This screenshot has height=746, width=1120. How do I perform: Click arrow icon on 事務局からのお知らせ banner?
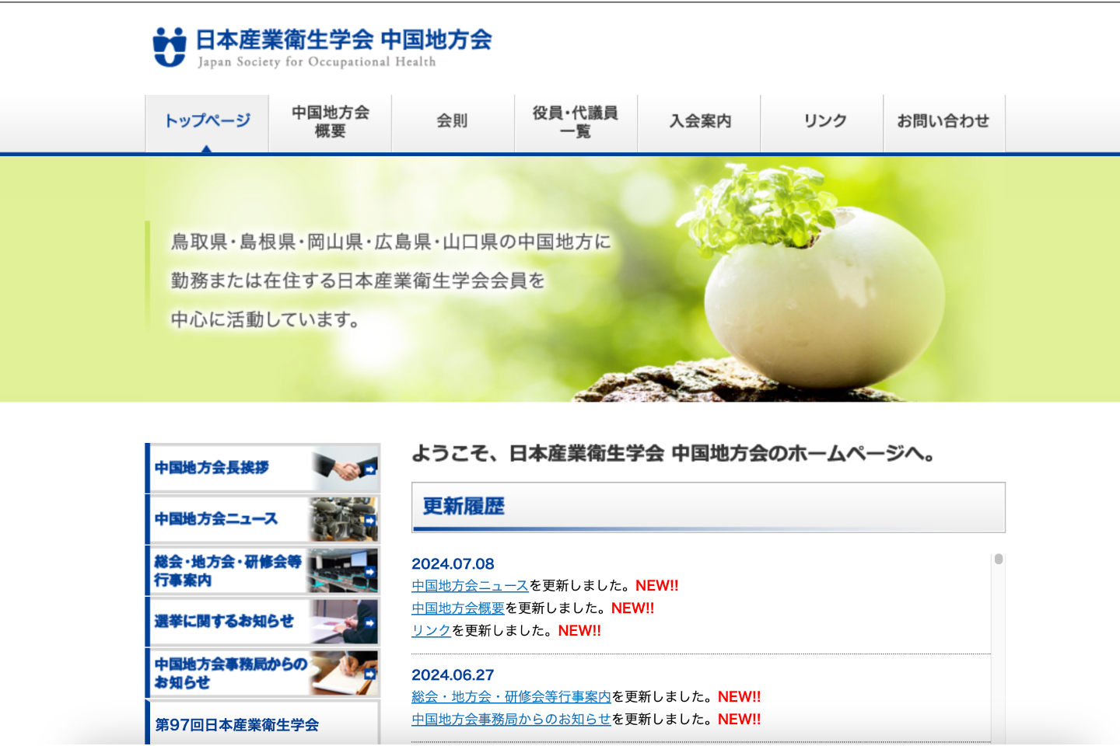click(370, 674)
